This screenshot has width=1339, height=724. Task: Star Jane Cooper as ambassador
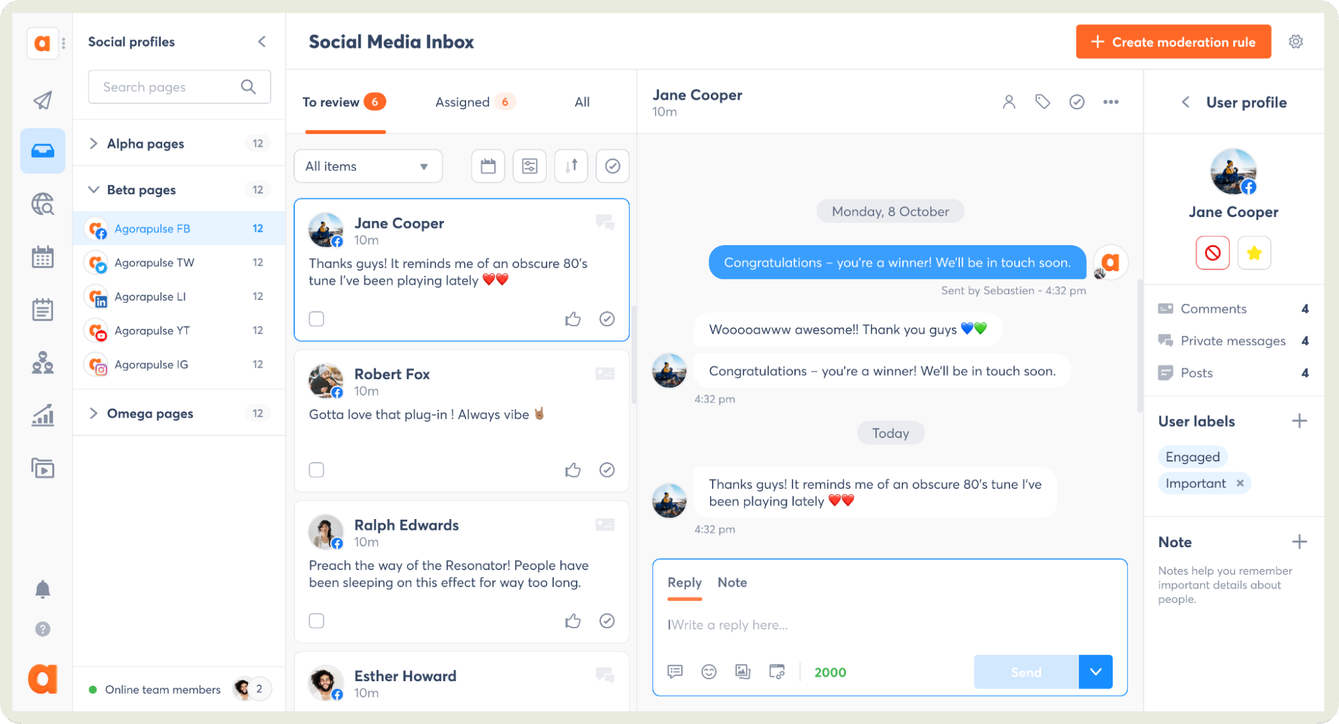(1254, 253)
